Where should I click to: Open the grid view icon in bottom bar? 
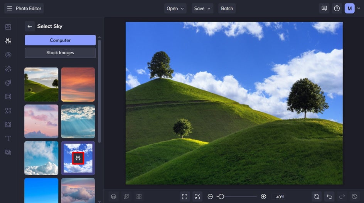tap(139, 197)
